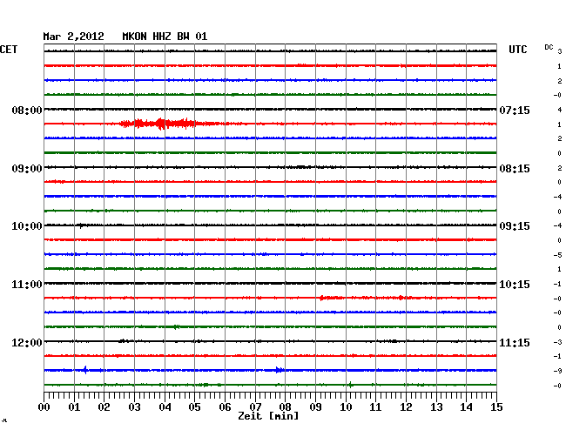Click the blue spike near minute 01 after 12:00
The image size is (566, 430).
85,370
